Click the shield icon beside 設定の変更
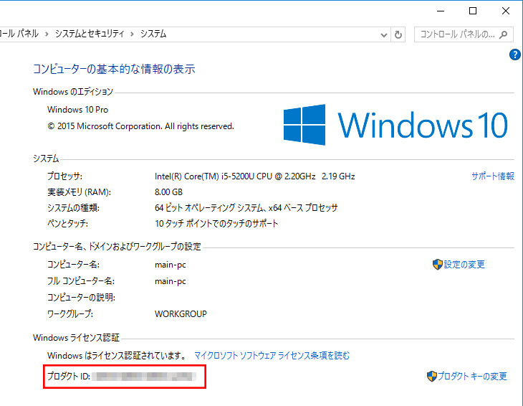 pos(437,265)
